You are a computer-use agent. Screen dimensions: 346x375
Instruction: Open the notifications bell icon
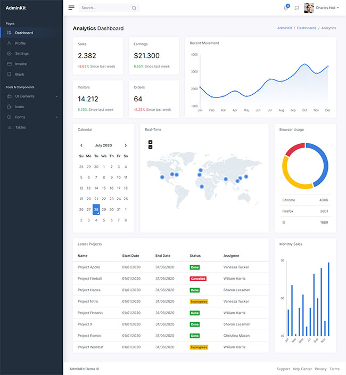pyautogui.click(x=286, y=8)
